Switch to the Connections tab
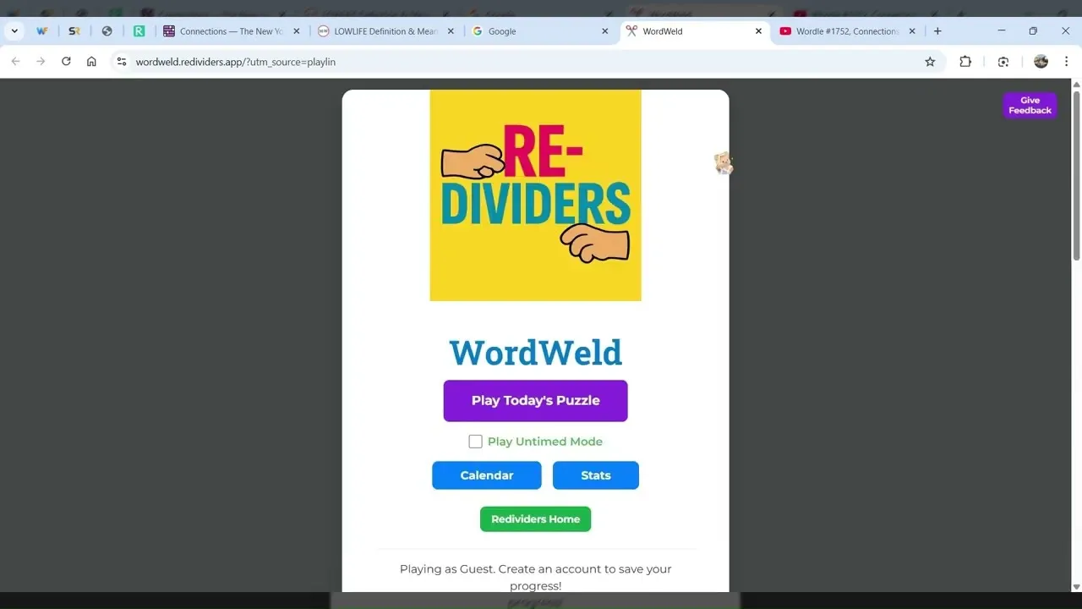 click(x=231, y=31)
